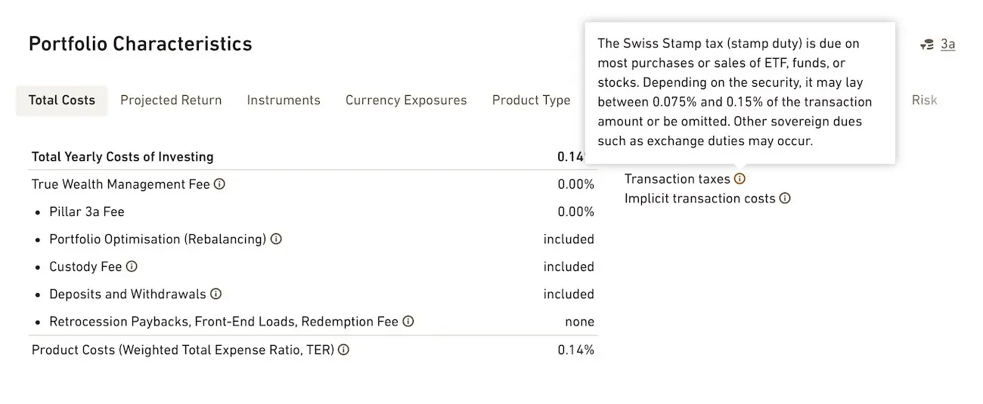
Task: Open the Instruments tab
Action: tap(284, 100)
